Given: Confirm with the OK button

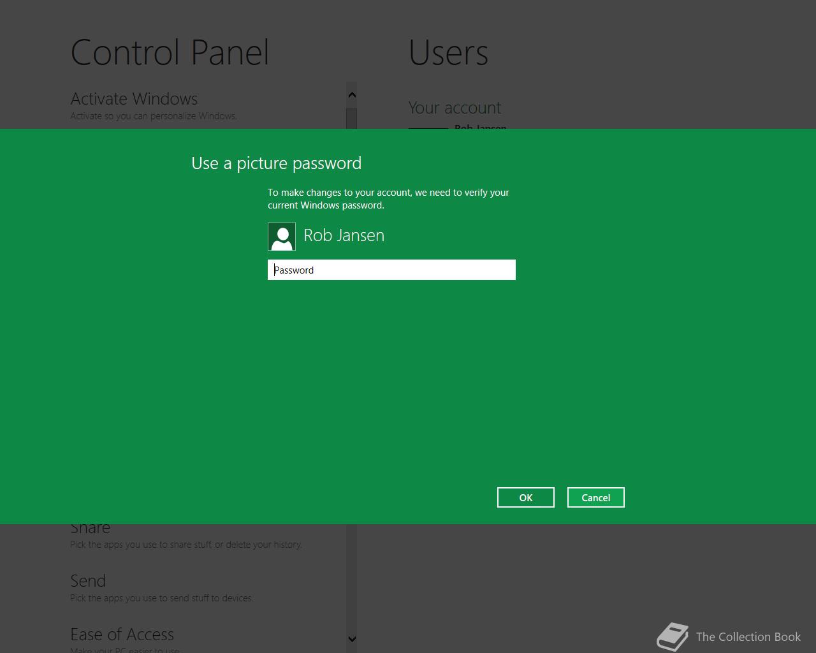Looking at the screenshot, I should click(x=526, y=497).
